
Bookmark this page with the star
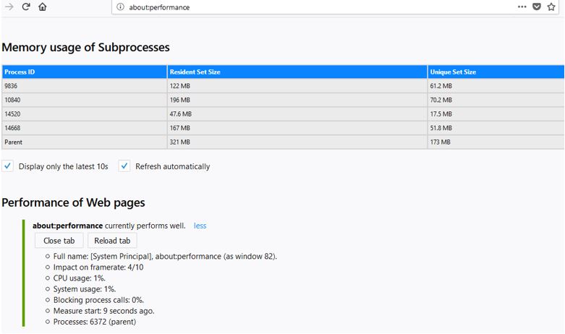551,7
